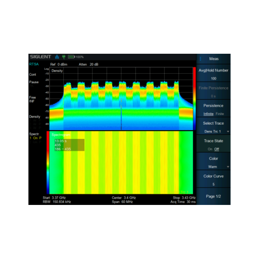Click the battery level indicator icon

71,57
